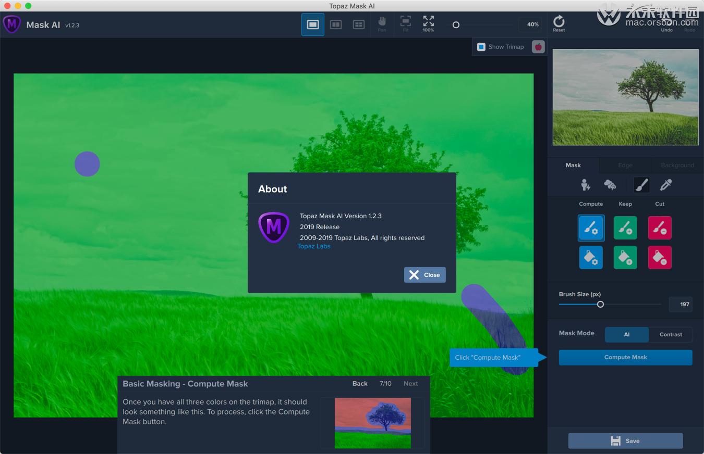Activate the Pan hand tool
The width and height of the screenshot is (704, 454).
pyautogui.click(x=382, y=23)
